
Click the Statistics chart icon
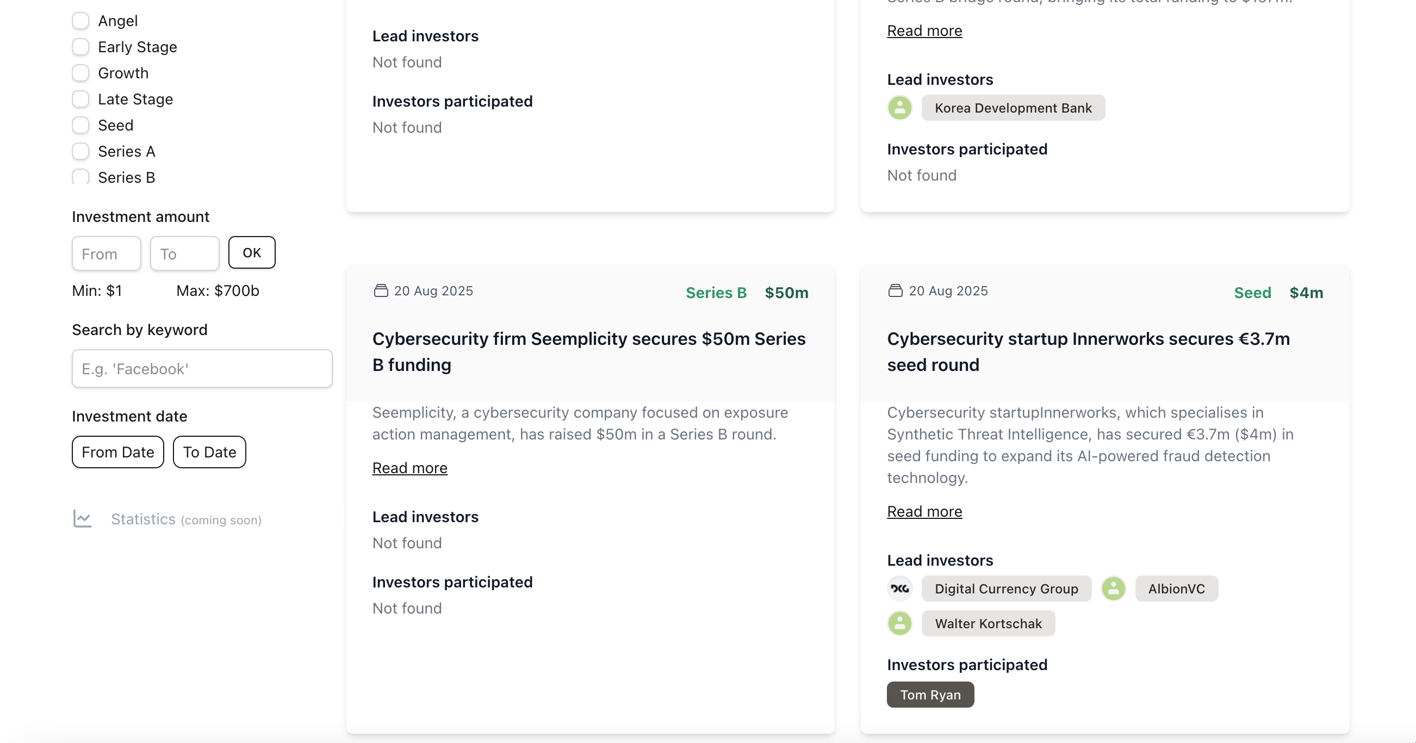[83, 518]
